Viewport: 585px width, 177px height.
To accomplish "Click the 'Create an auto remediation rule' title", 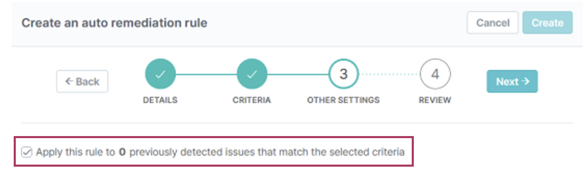I will (x=114, y=23).
